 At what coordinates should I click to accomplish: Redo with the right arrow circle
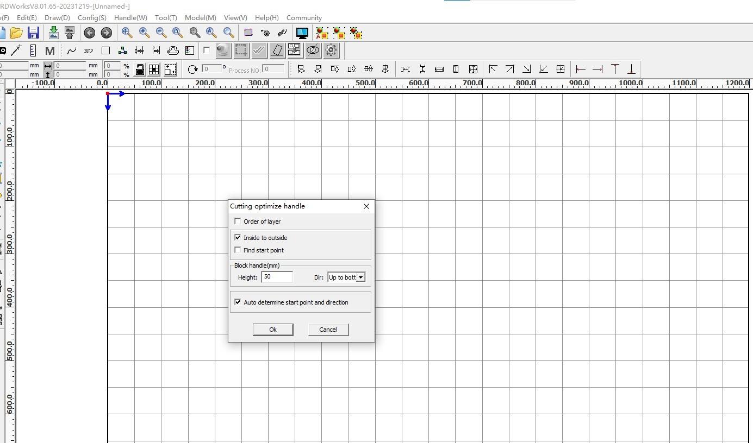[x=107, y=33]
